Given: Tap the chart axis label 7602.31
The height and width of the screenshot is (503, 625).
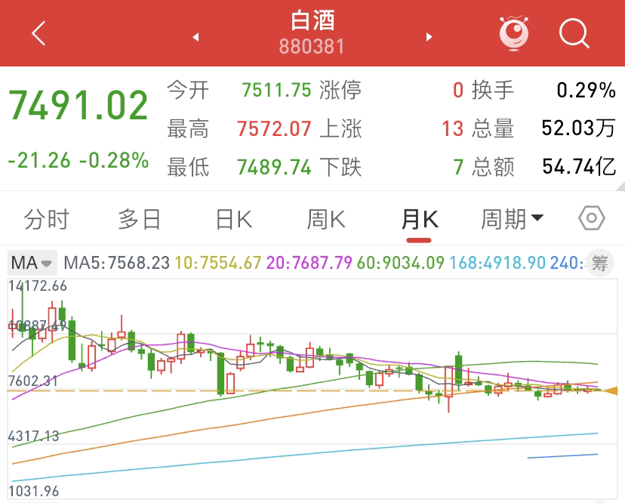Looking at the screenshot, I should coord(33,381).
